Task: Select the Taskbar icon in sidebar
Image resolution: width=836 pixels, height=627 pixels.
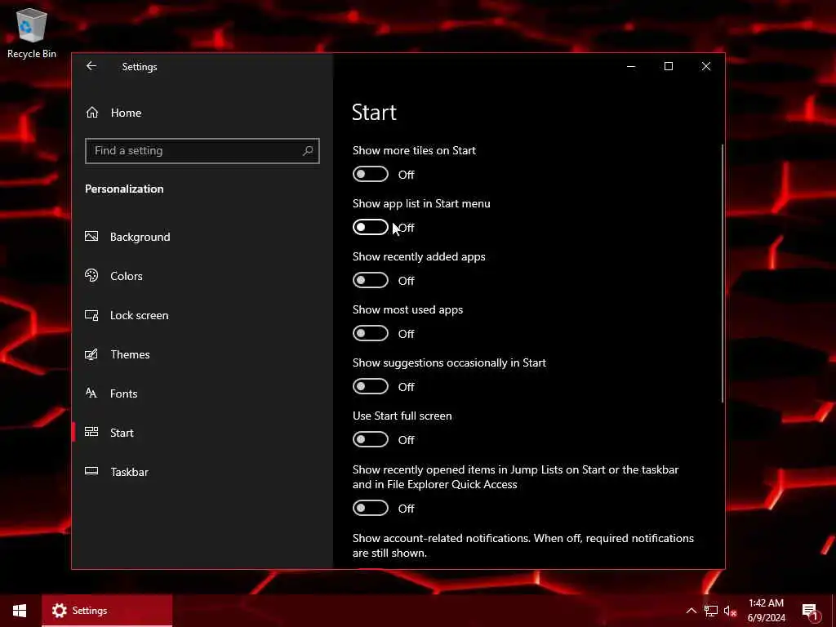Action: [91, 471]
